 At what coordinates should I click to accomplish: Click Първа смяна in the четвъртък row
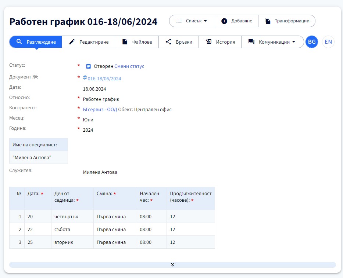(x=115, y=217)
